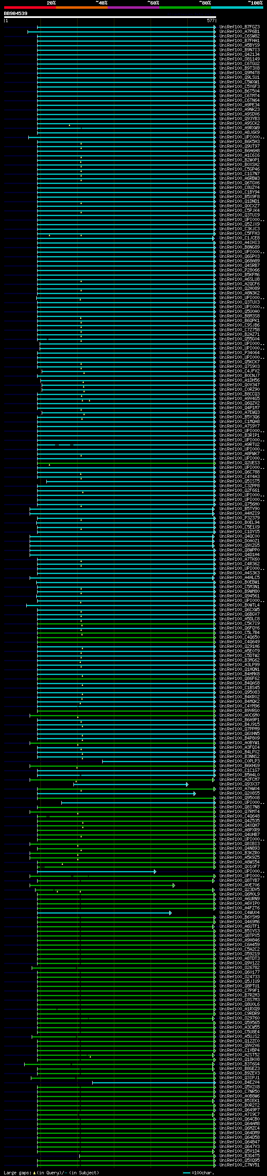Screen dimensions: 267x1176
Task: Click the UniRef100_Q649P7 label
Action: point(239,1110)
